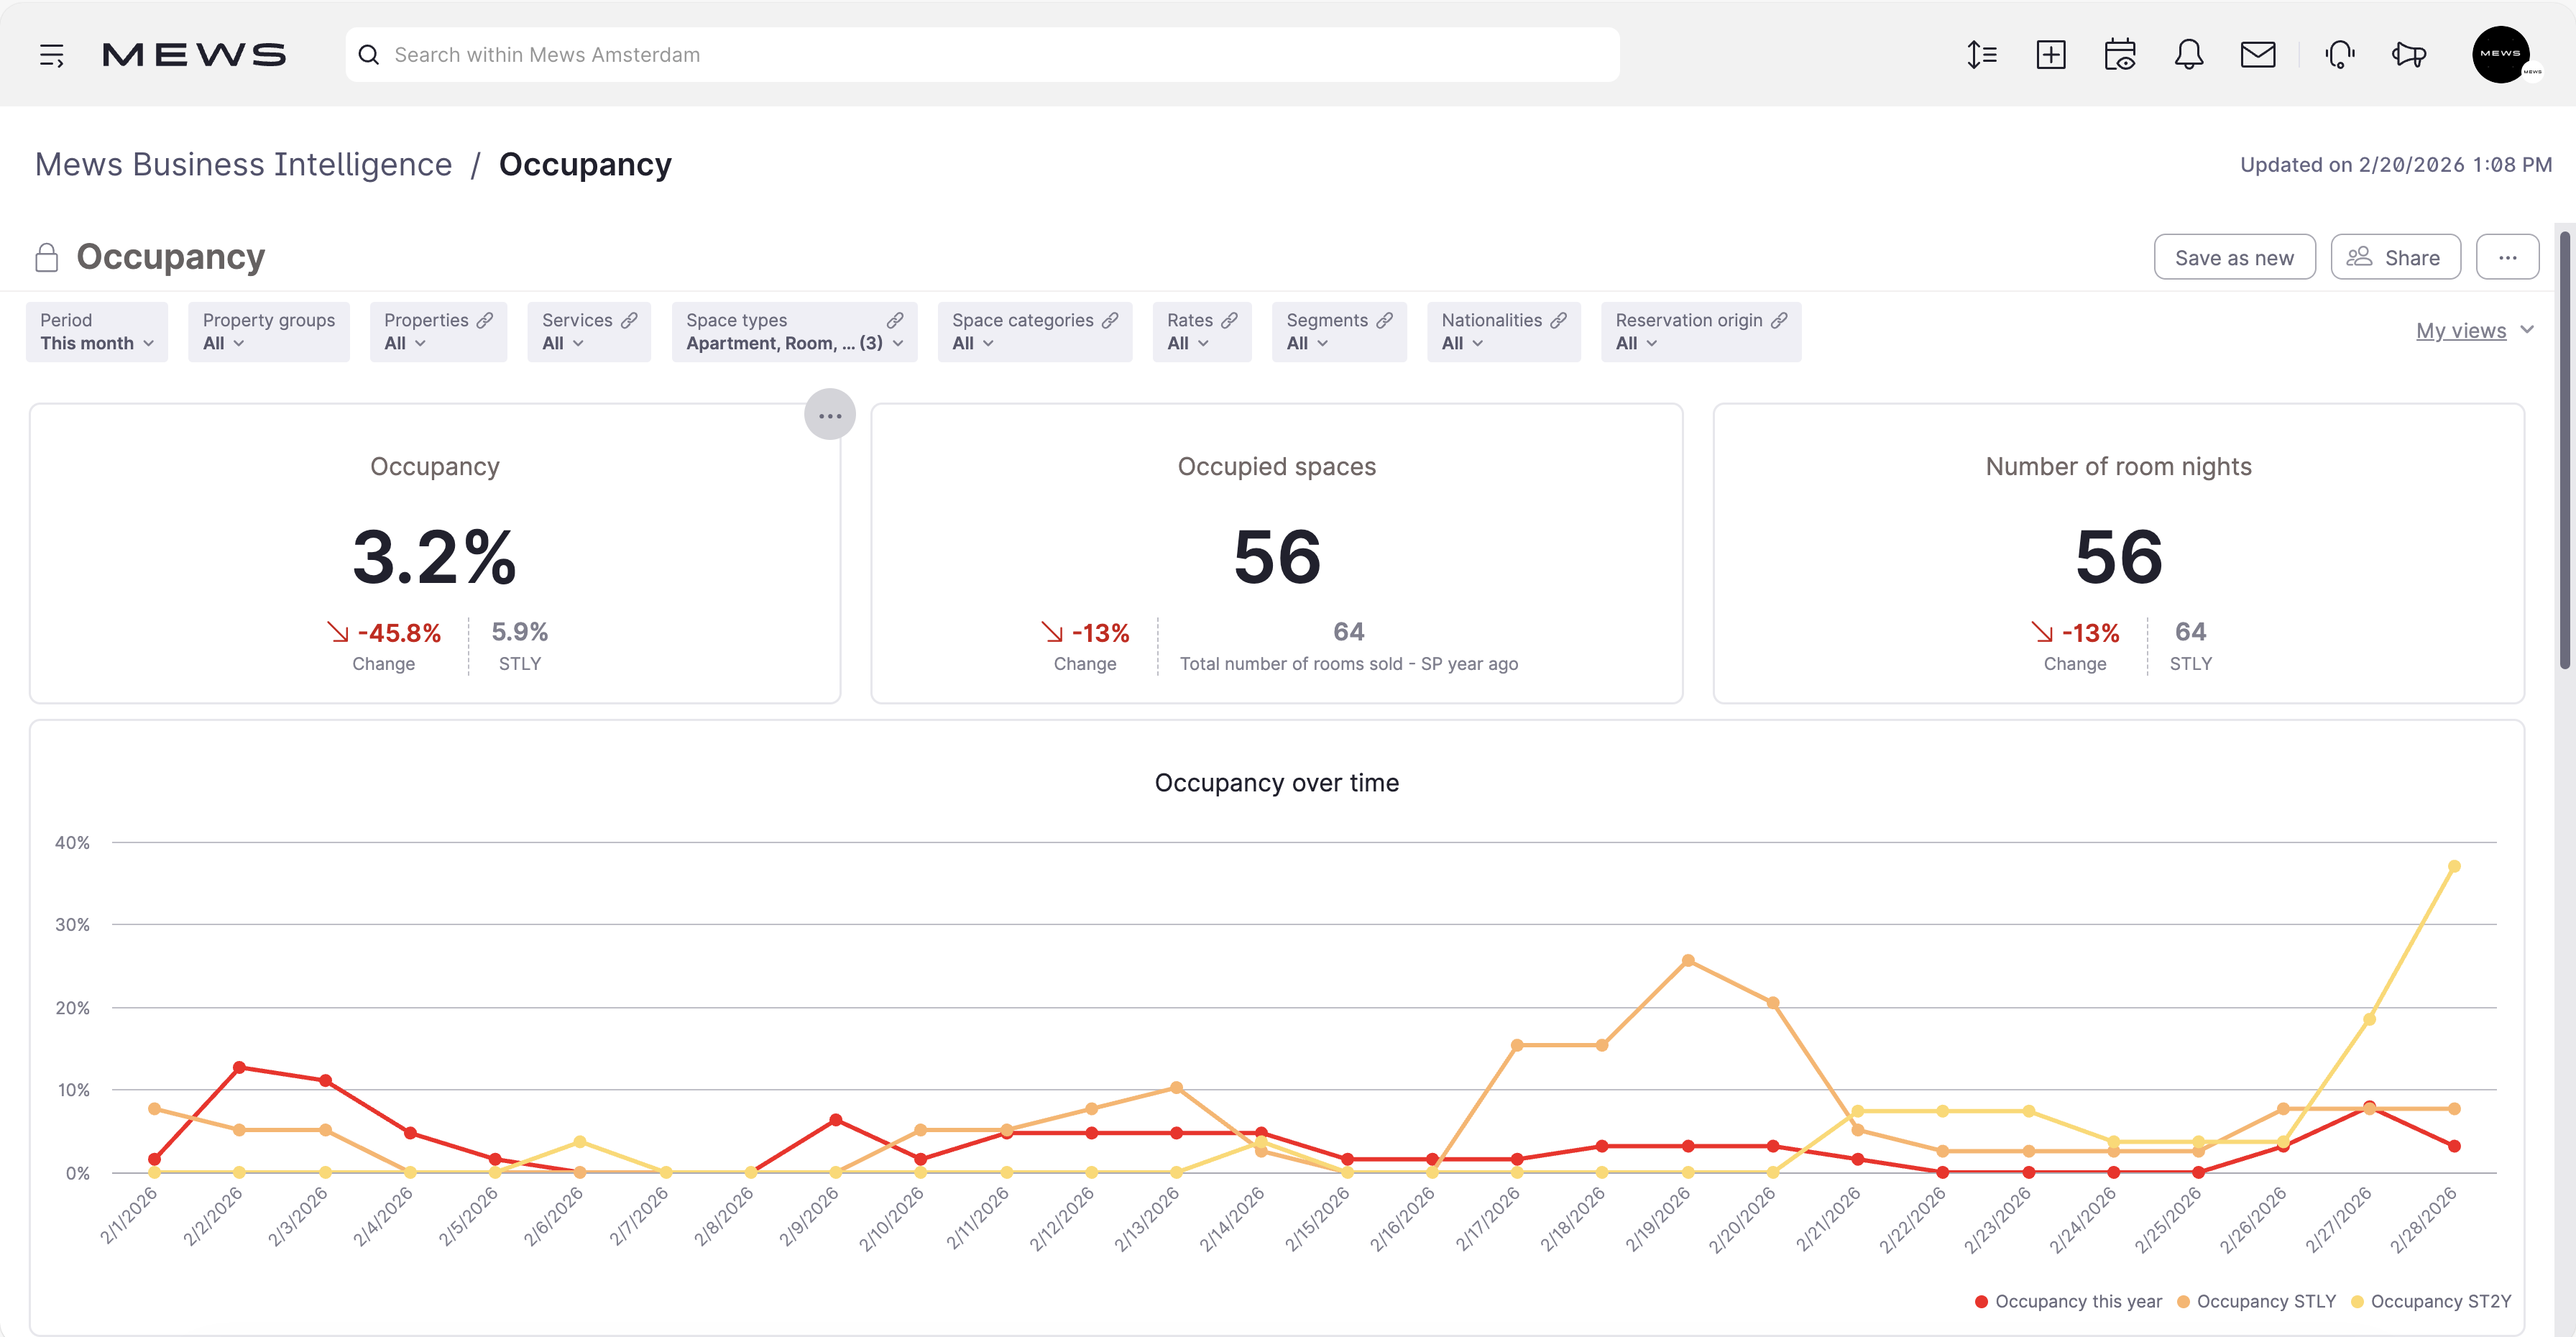Click the headset support icon
Viewport: 2576px width, 1337px height.
[x=2340, y=54]
